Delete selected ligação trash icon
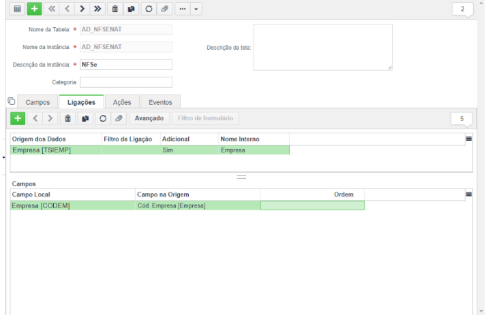The height and width of the screenshot is (315, 486). pyautogui.click(x=67, y=118)
